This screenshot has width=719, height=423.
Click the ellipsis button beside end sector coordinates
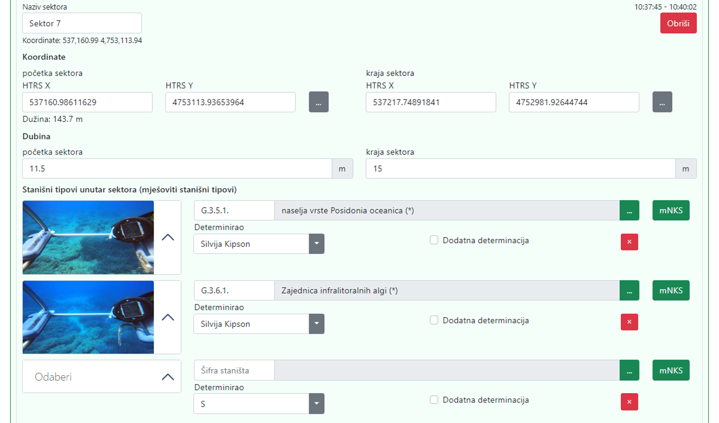point(662,102)
